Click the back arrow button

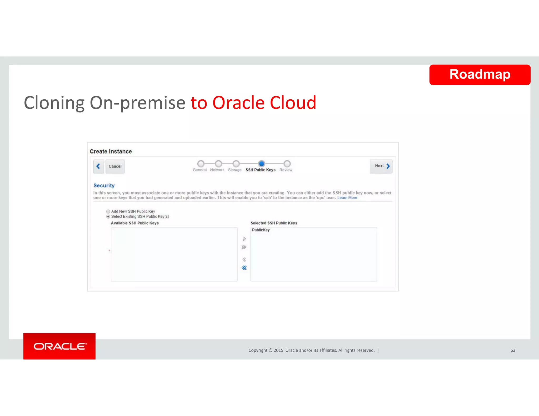coord(98,166)
